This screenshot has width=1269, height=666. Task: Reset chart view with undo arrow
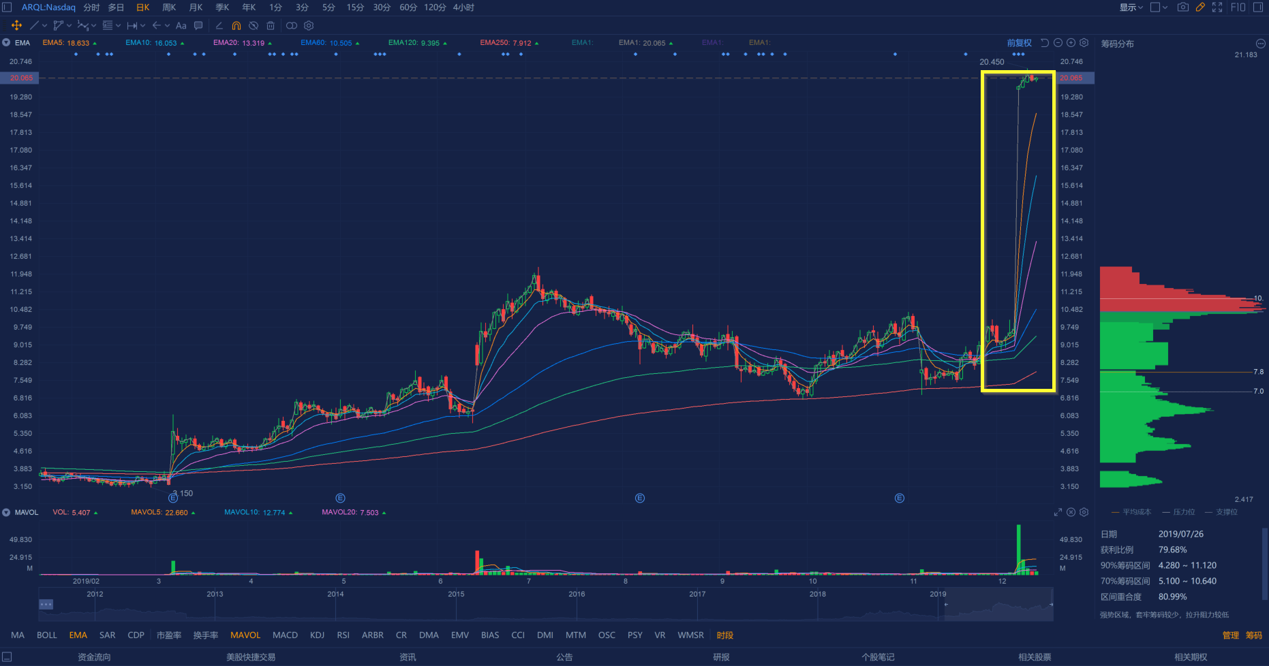[x=1045, y=43]
